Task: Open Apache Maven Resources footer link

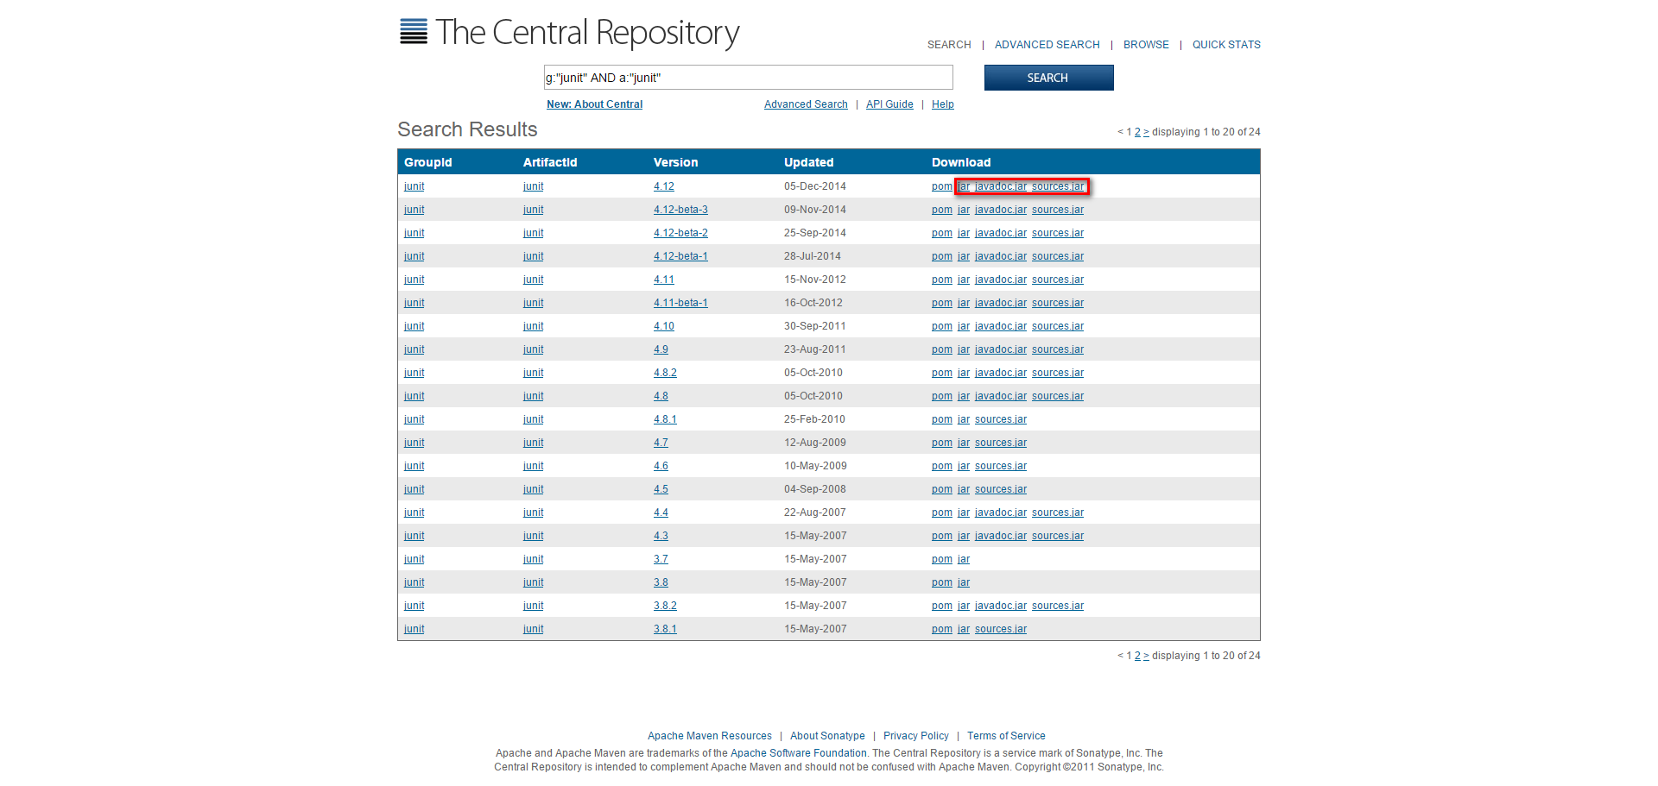Action: click(x=710, y=736)
